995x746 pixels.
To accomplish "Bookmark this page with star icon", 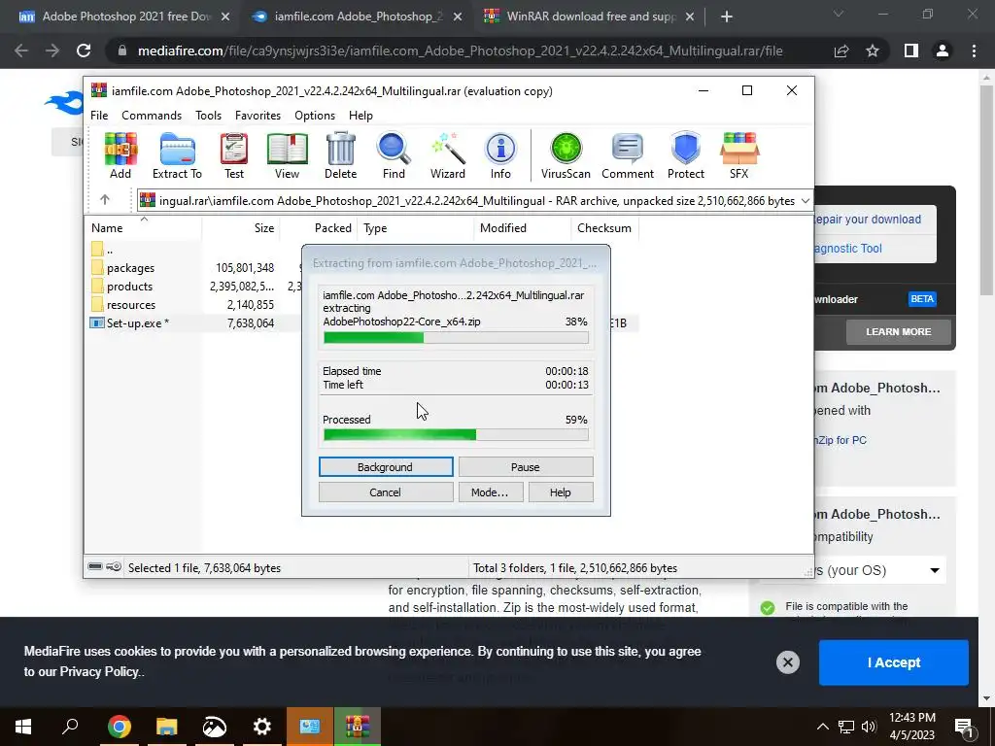I will (873, 51).
